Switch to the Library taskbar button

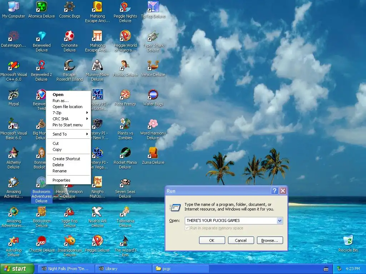123,269
